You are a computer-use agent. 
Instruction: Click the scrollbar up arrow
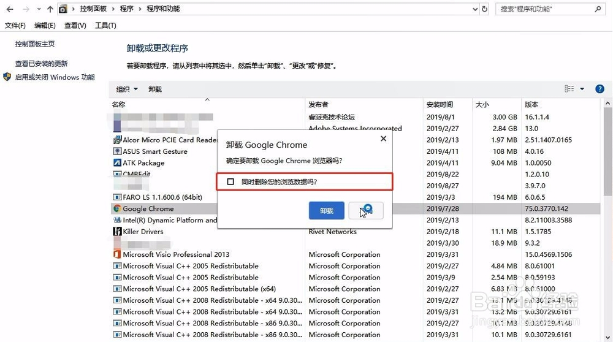[x=607, y=104]
